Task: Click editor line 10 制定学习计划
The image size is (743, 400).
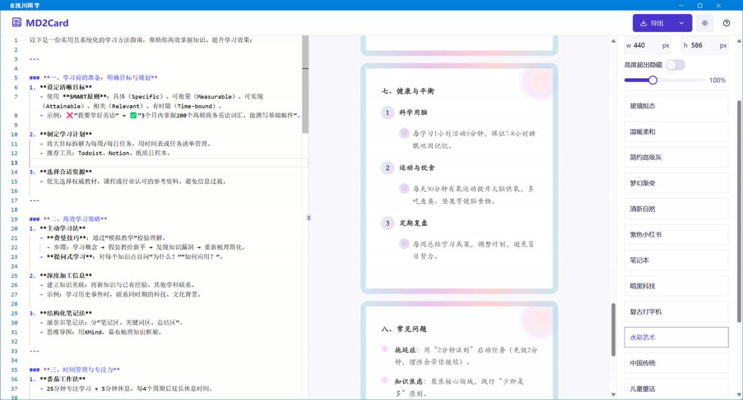Action: point(60,134)
